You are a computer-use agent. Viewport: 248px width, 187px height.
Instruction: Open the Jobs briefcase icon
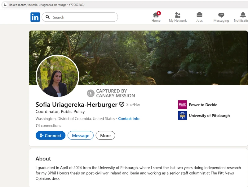point(199,15)
